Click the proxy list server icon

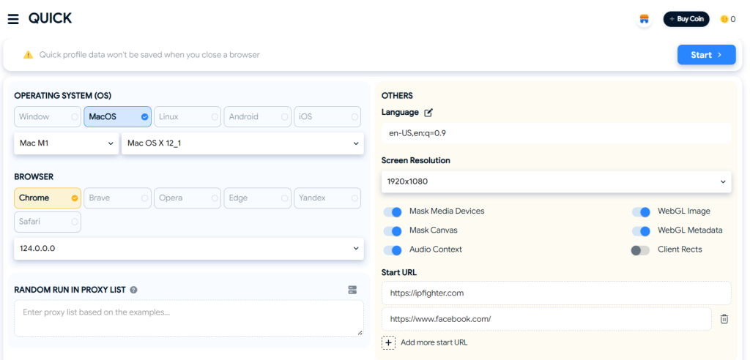click(x=352, y=290)
